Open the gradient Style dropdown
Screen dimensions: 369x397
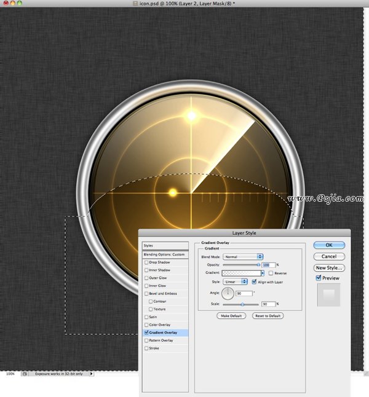point(236,281)
